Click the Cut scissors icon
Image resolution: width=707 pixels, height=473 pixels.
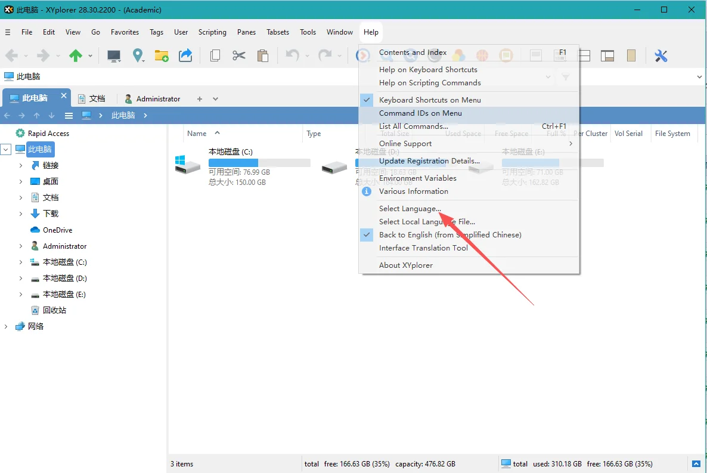click(x=238, y=55)
